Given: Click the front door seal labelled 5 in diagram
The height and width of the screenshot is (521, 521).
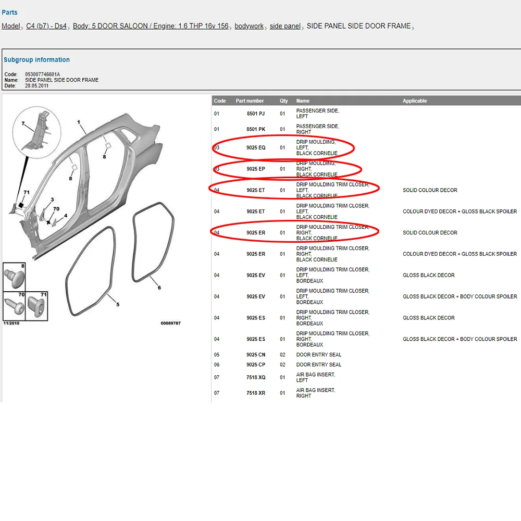Looking at the screenshot, I should coord(90,271).
